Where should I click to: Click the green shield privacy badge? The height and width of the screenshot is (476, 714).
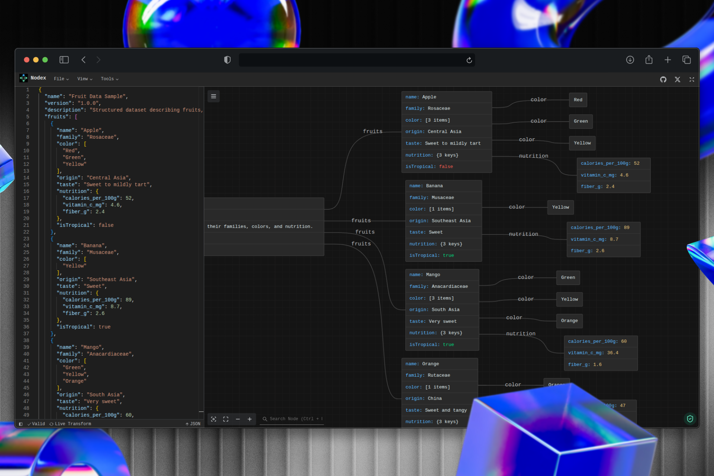pyautogui.click(x=690, y=419)
